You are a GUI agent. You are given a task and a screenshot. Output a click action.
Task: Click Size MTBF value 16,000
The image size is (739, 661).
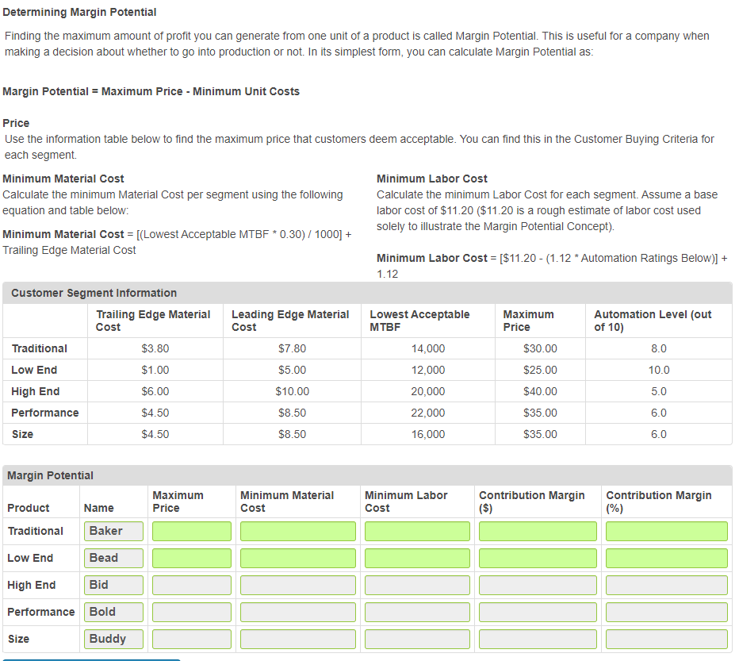(x=428, y=434)
